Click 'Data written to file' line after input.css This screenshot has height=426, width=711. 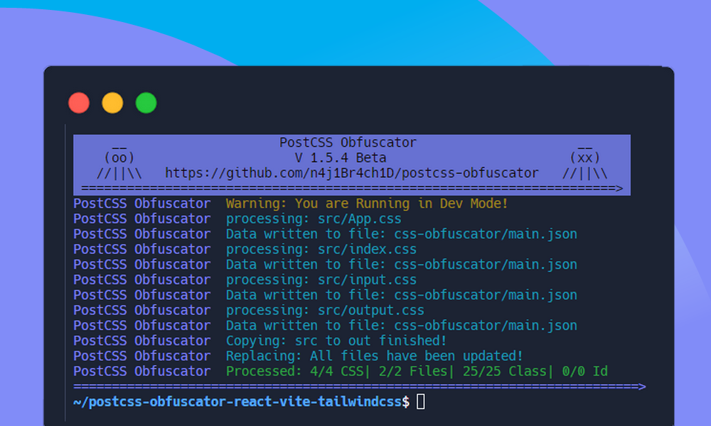point(401,295)
